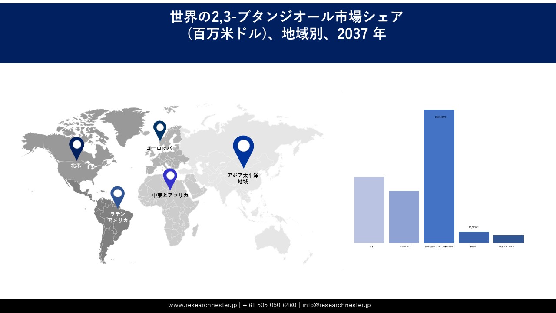
Task: Select the ラテンアメリカ map label
Action: [118, 217]
